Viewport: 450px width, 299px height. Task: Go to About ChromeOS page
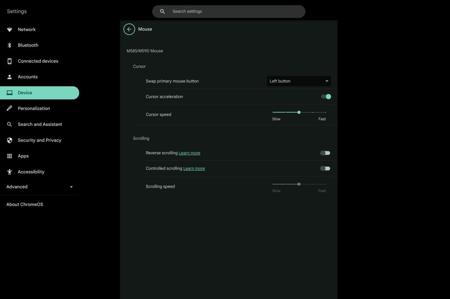pos(25,204)
